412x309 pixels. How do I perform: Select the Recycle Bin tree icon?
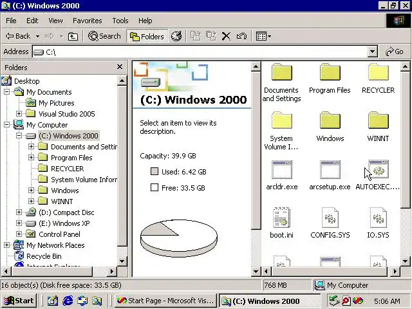tap(19, 256)
